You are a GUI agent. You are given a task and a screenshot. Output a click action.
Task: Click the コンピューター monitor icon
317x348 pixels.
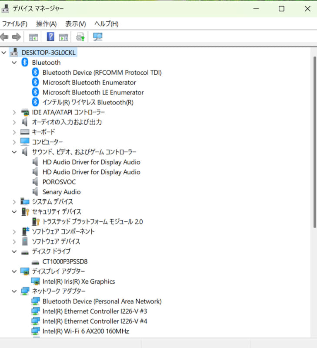[25, 142]
